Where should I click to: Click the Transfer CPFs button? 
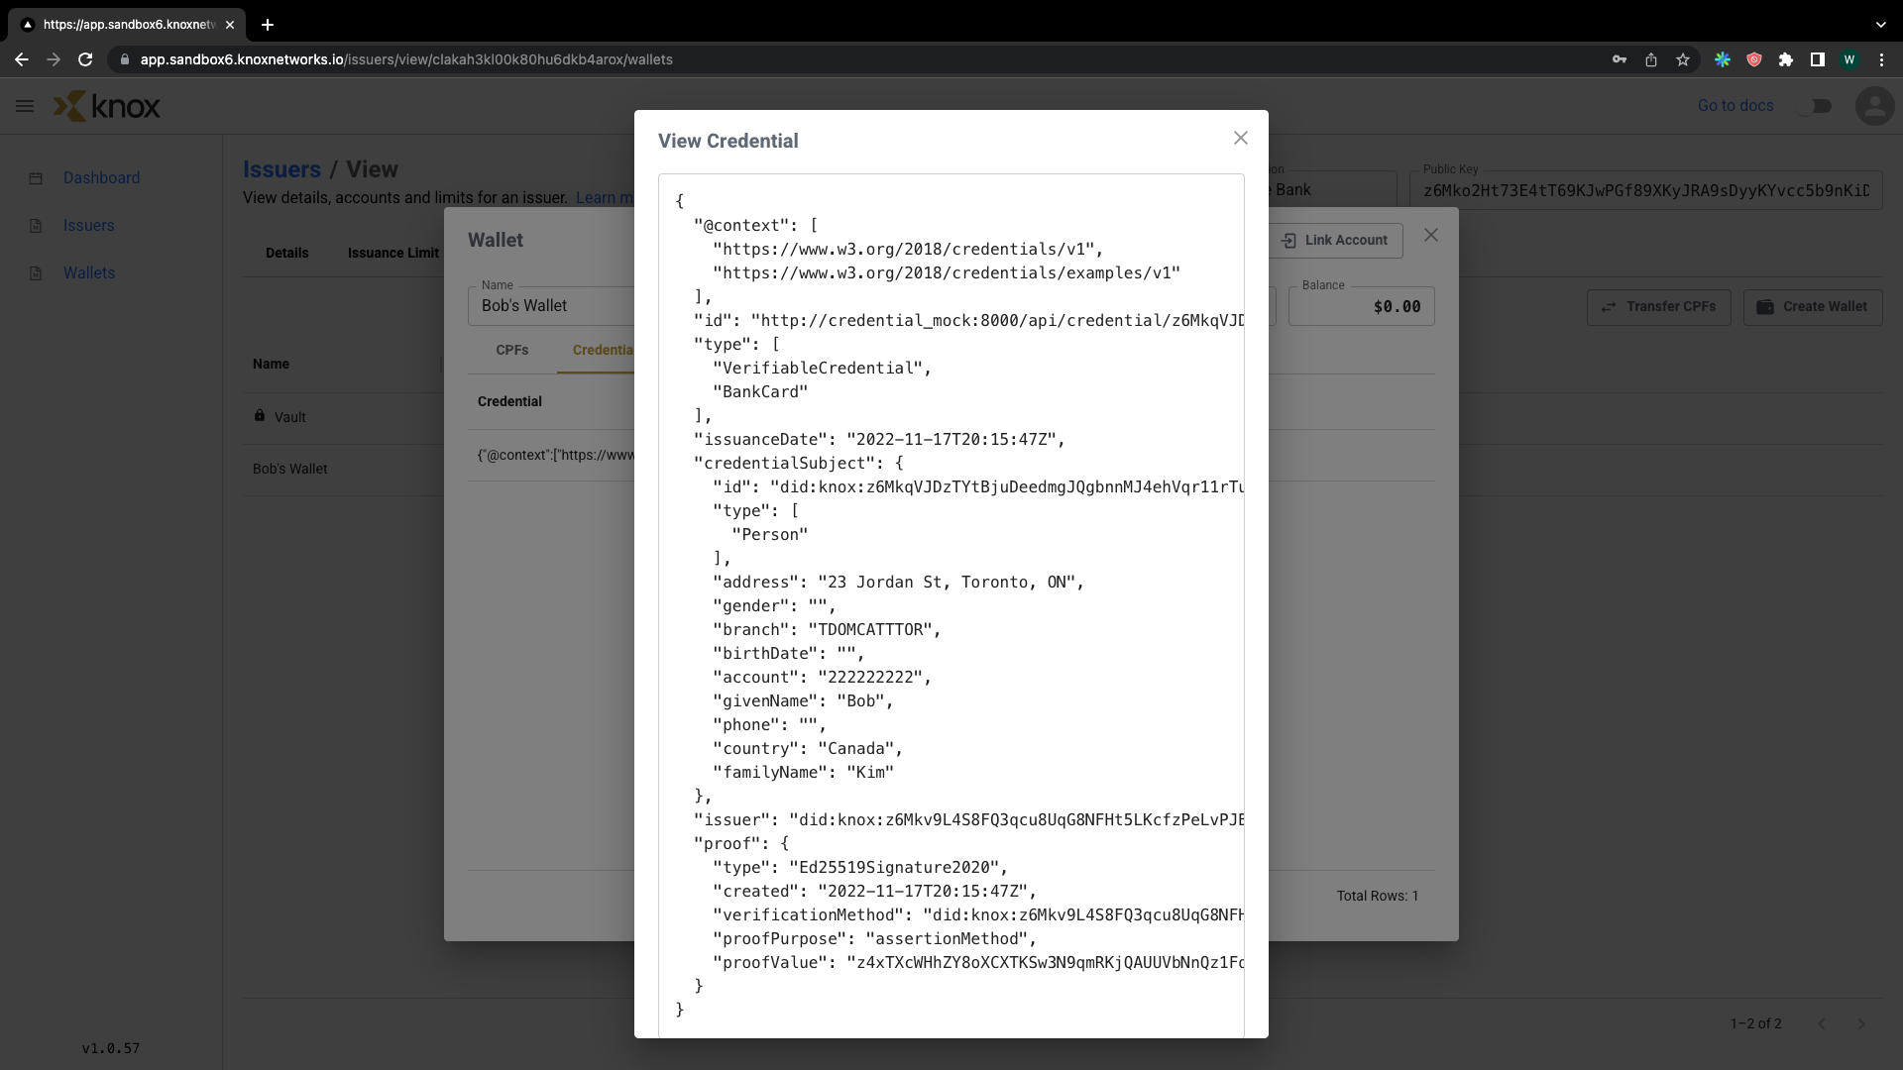1658,307
